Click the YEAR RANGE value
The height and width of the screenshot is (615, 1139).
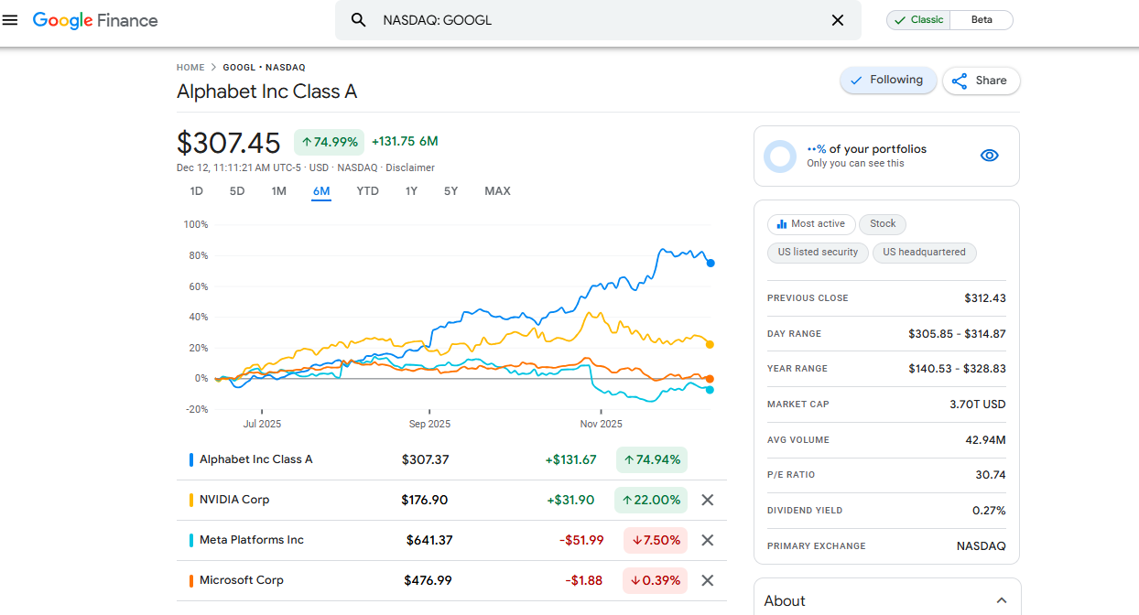point(956,369)
